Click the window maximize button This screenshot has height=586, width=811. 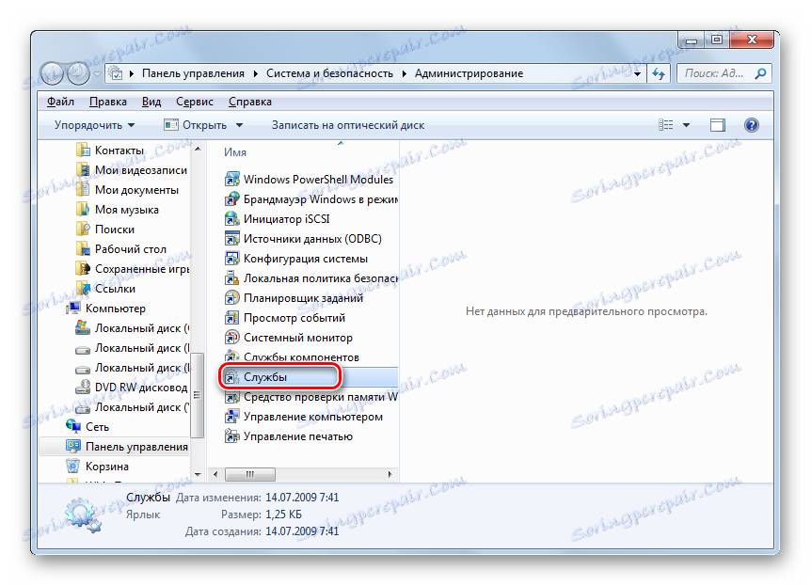[x=716, y=40]
